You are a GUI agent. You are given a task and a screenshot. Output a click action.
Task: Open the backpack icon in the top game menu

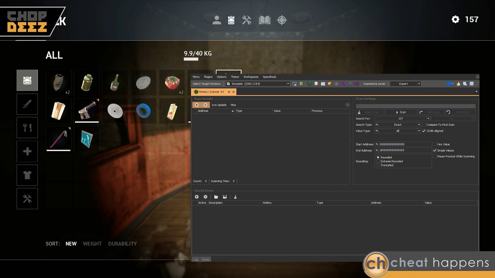pyautogui.click(x=231, y=20)
